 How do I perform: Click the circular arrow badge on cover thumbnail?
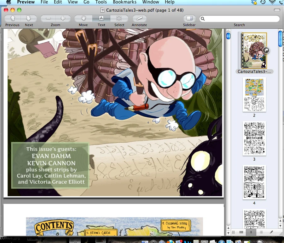(266, 50)
